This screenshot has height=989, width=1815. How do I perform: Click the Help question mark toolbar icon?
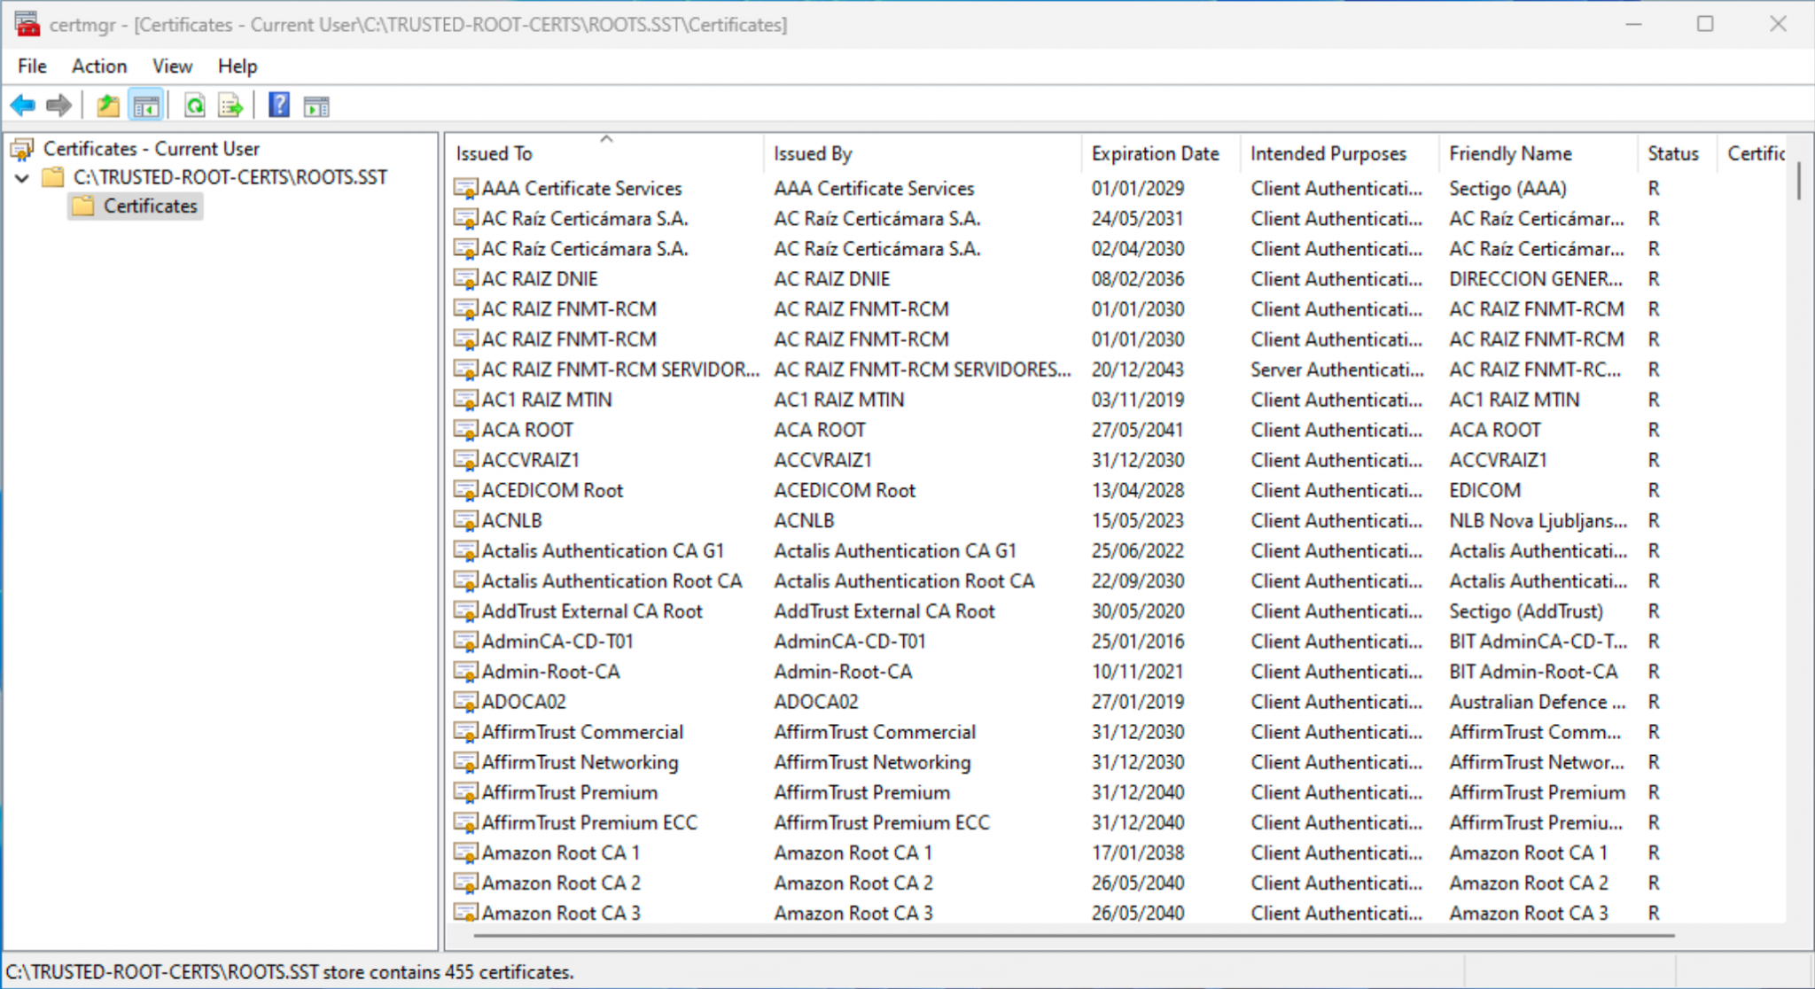pos(278,105)
